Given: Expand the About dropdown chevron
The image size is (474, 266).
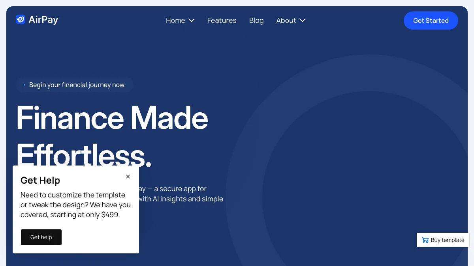Looking at the screenshot, I should tap(303, 20).
